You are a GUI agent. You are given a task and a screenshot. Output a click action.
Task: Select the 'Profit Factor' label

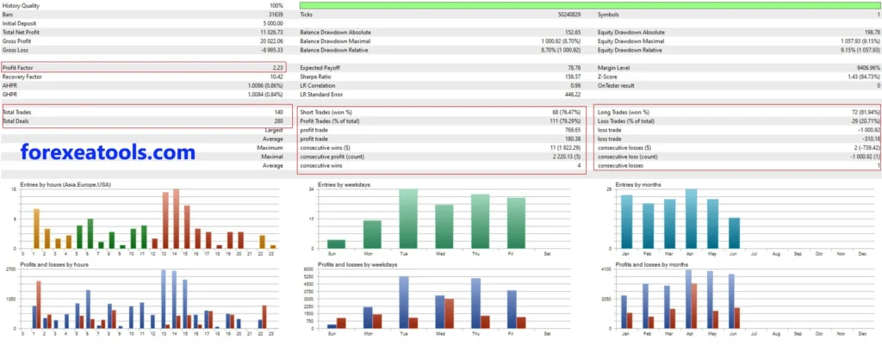[17, 68]
